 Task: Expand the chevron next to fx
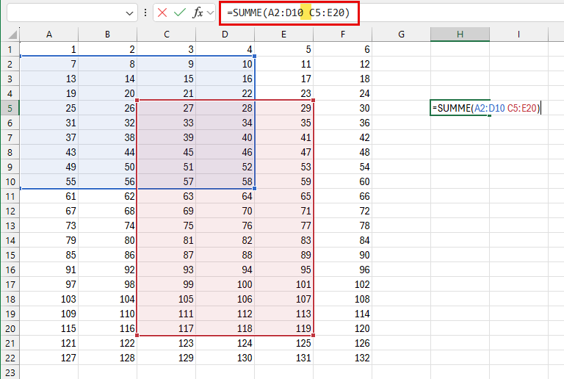[211, 12]
